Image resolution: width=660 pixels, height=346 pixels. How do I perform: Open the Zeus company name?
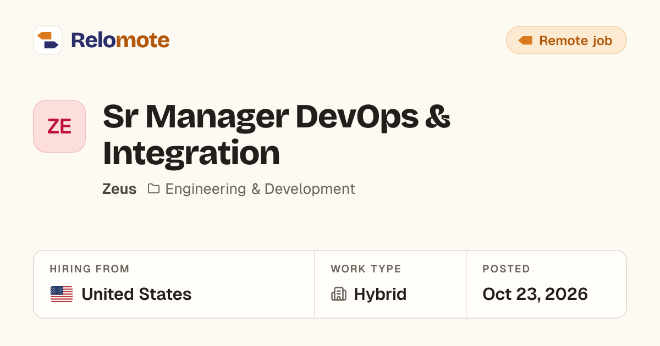pos(119,189)
